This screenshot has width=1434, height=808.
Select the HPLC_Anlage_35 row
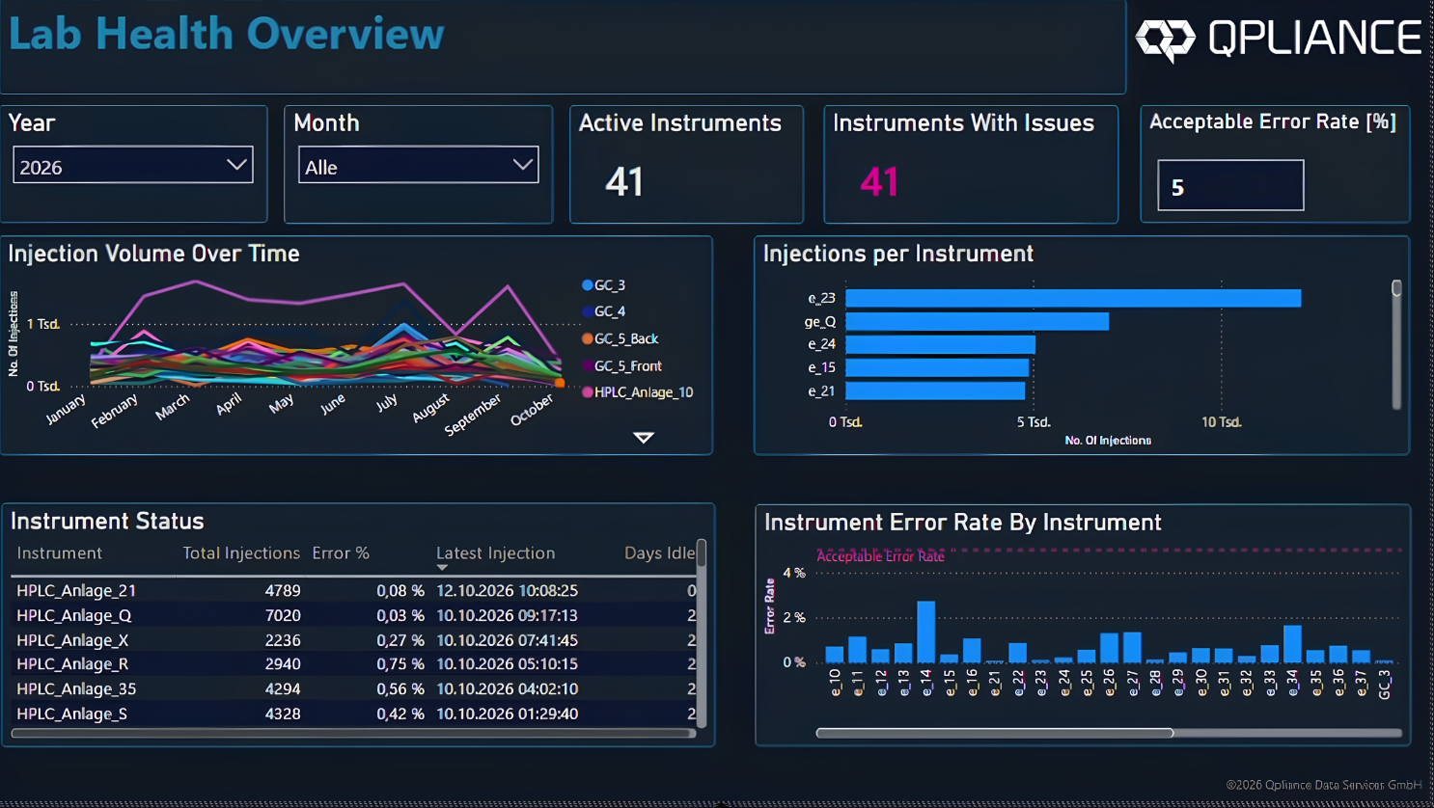pos(353,689)
